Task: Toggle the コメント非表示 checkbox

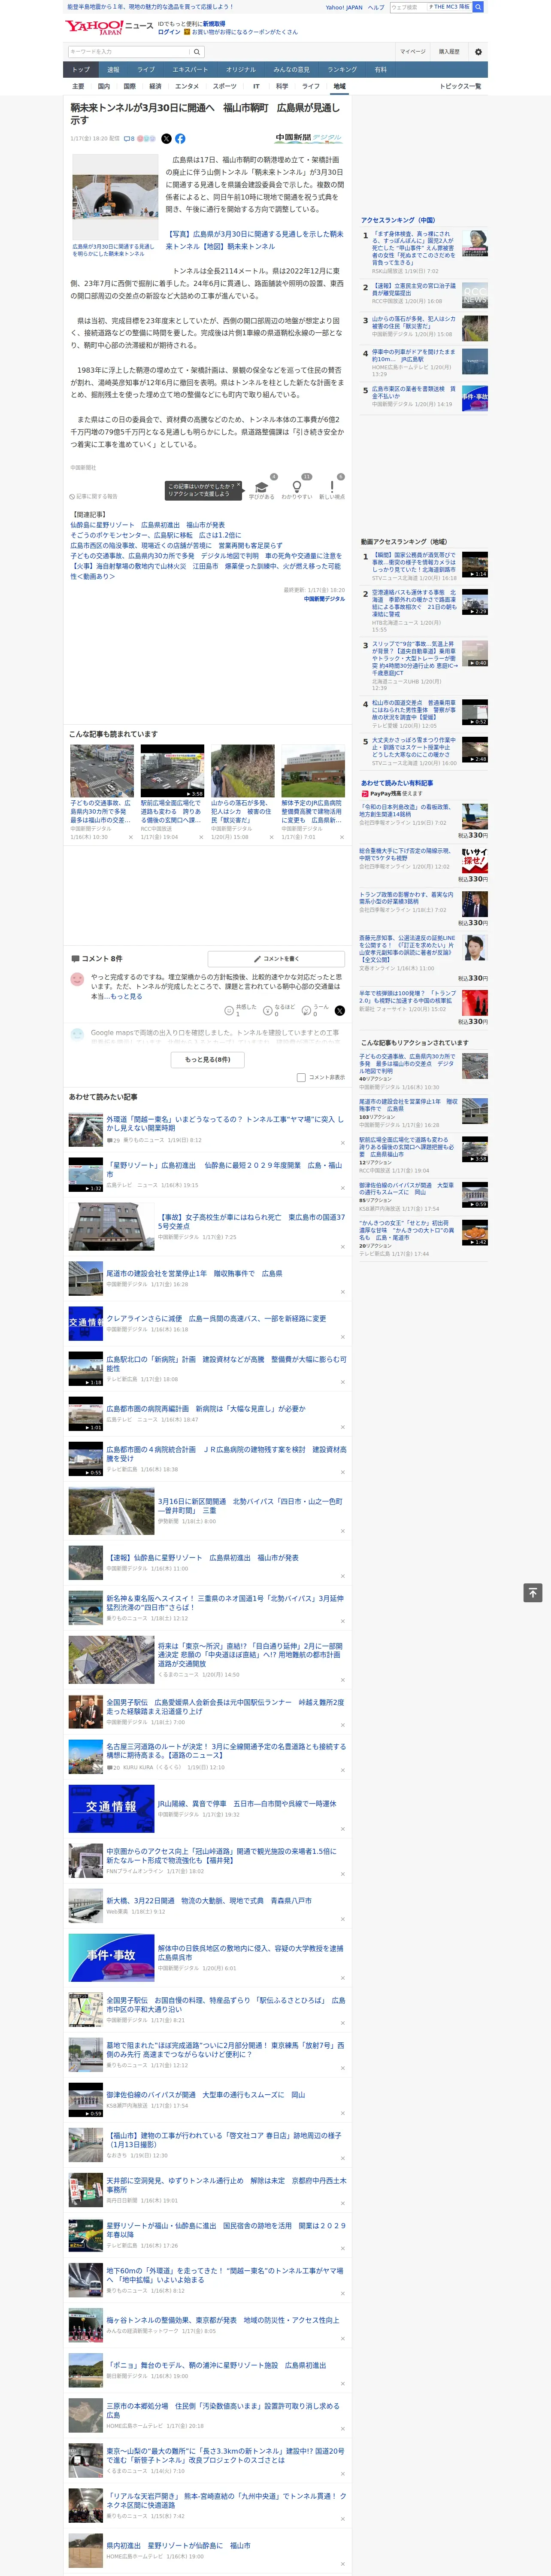Action: pos(301,1077)
